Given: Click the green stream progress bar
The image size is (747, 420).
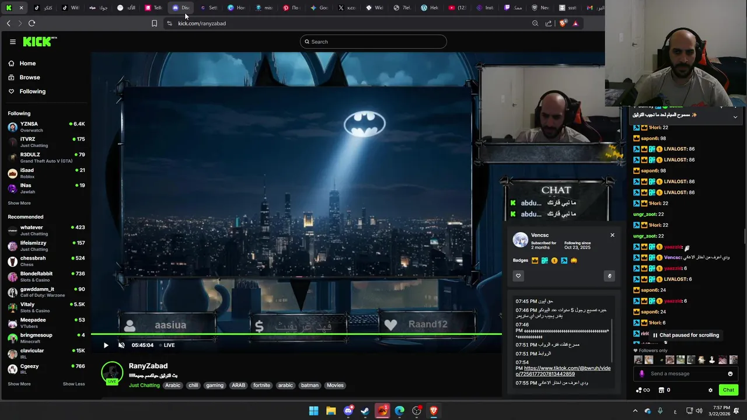Looking at the screenshot, I should (x=296, y=334).
